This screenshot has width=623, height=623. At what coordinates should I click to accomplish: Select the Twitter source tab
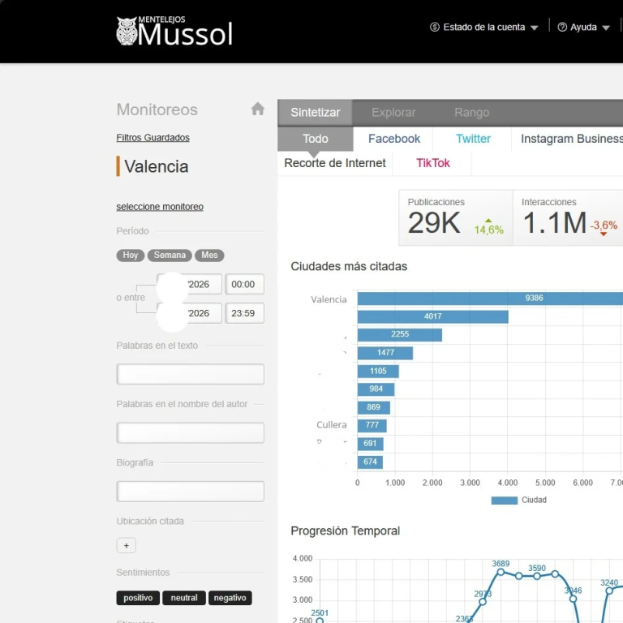click(x=473, y=139)
